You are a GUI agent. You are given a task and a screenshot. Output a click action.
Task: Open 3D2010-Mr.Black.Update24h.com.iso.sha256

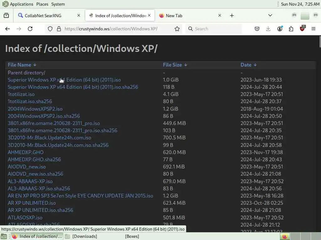pyautogui.click(x=58, y=145)
